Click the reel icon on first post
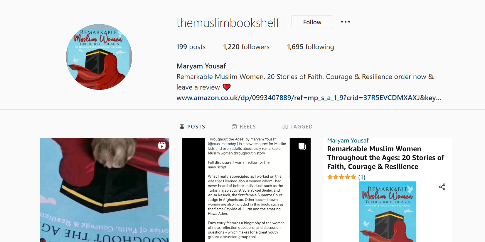The image size is (485, 242). coord(162,145)
